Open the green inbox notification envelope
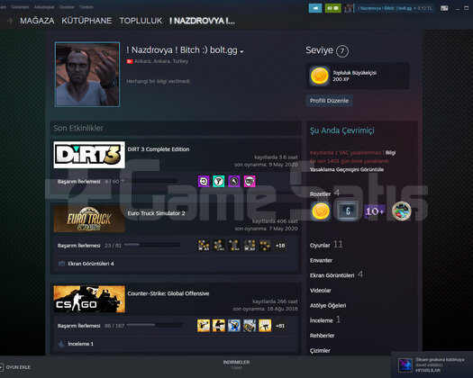This screenshot has height=378, width=473. point(332,8)
